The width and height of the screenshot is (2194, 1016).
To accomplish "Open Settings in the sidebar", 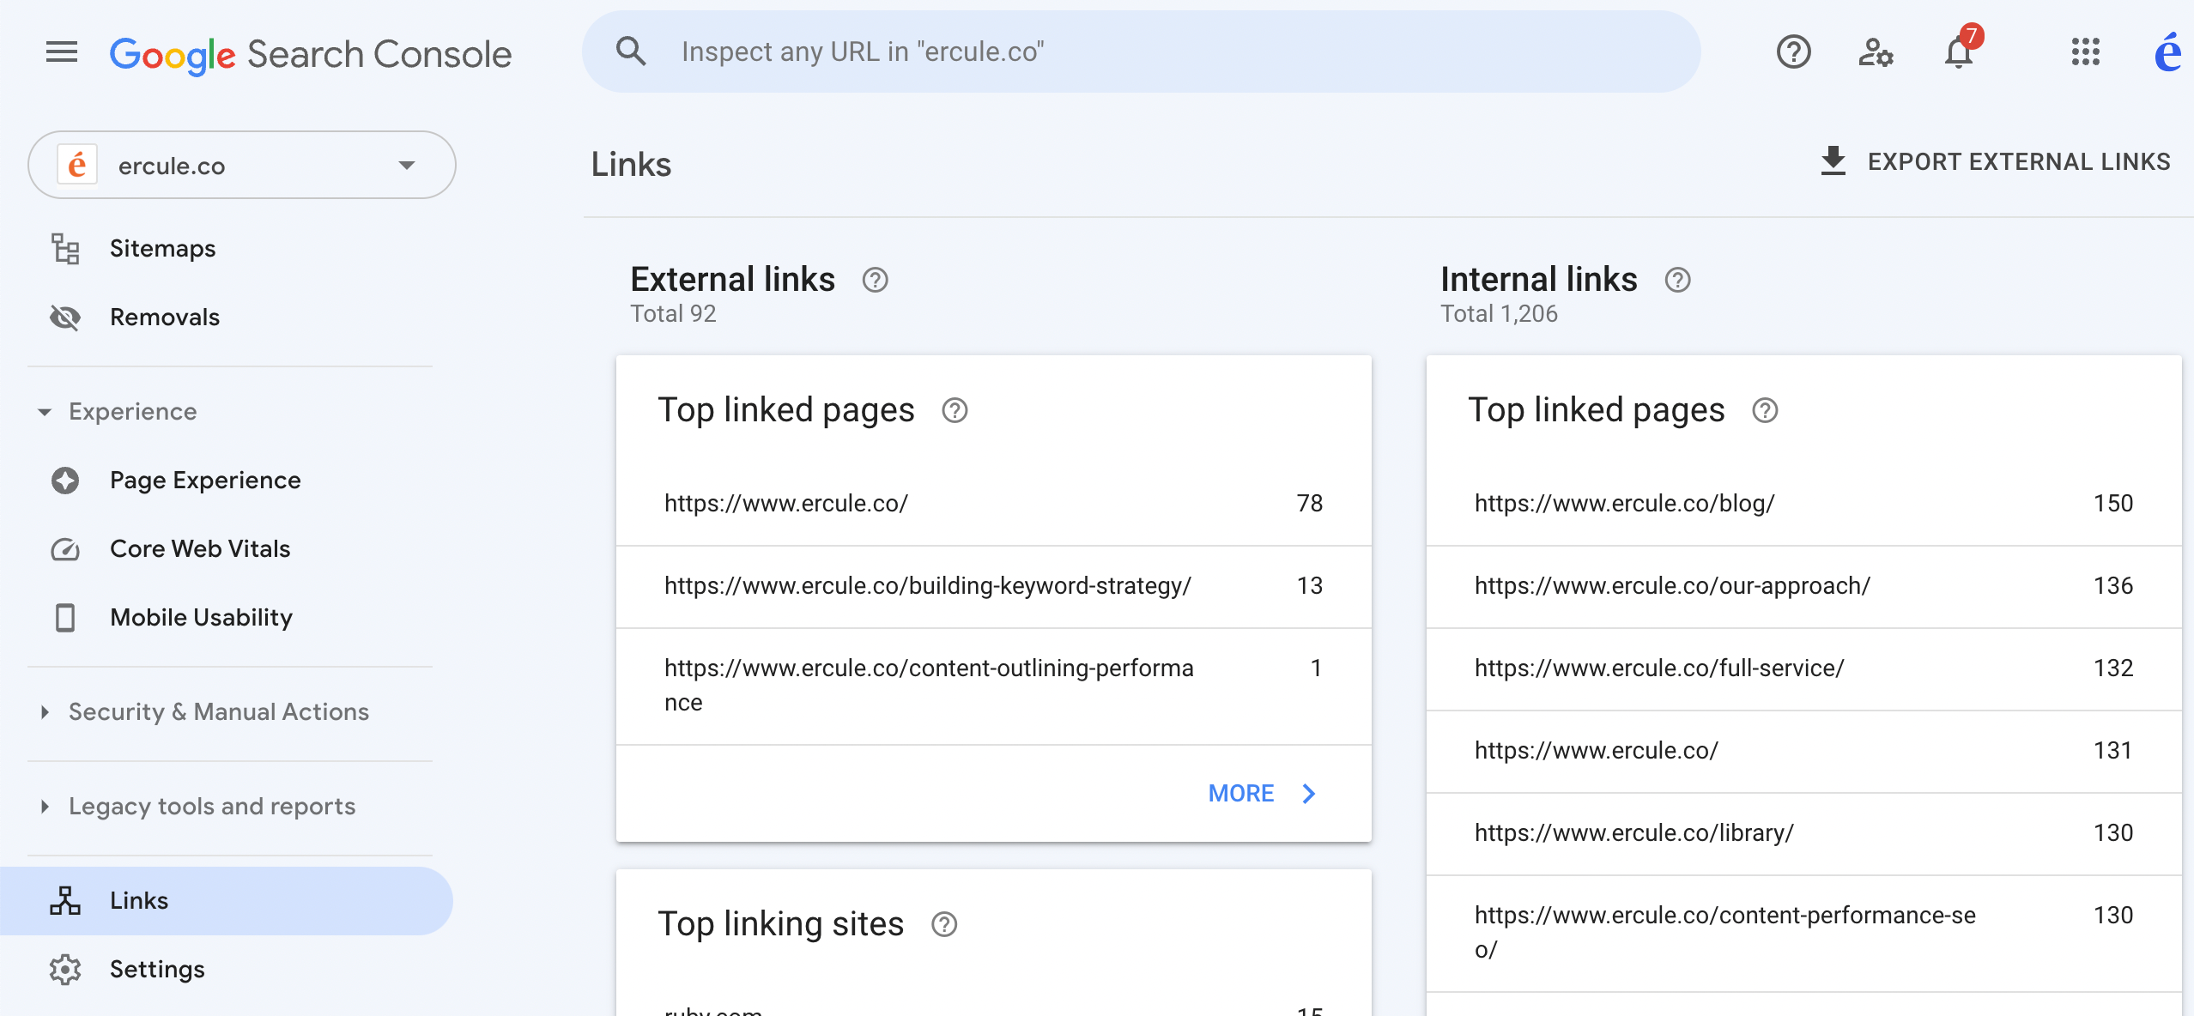I will coord(227,970).
